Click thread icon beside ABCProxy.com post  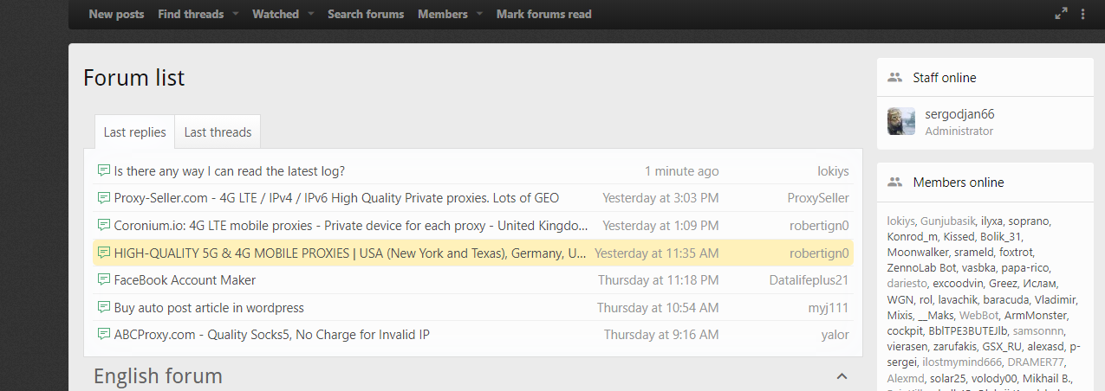click(x=104, y=335)
